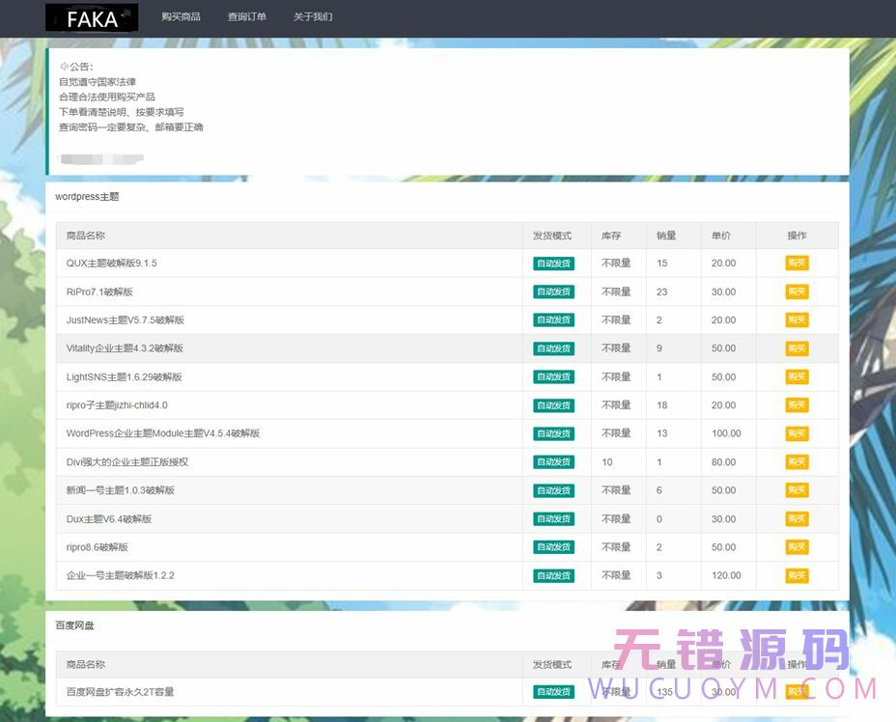
Task: Click 自动发货 badge for Dux主题V6.4破解版
Action: click(553, 519)
